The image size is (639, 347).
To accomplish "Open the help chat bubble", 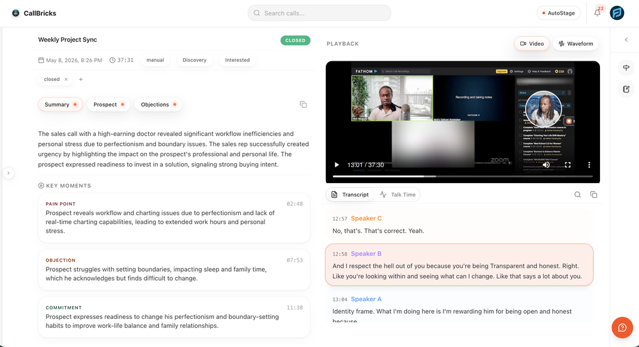I will coord(622,327).
